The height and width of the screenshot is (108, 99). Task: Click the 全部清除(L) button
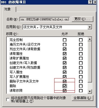click(82, 98)
